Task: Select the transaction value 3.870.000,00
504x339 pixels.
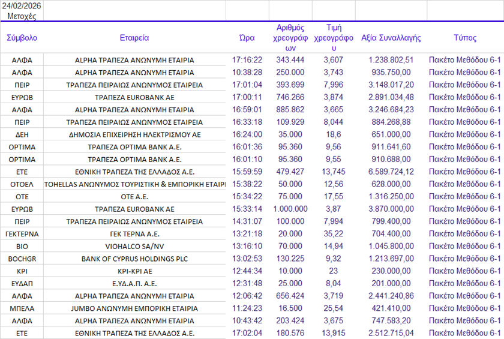Action: click(391, 209)
